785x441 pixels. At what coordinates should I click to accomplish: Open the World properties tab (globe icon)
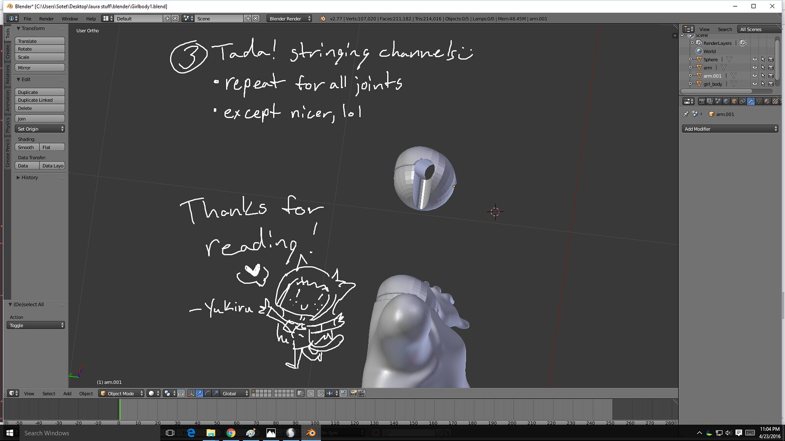(x=726, y=101)
